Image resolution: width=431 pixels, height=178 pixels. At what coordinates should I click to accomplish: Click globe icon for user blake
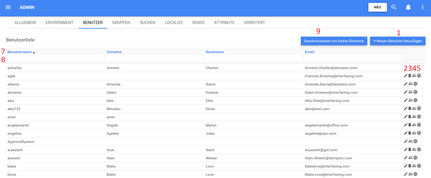click(x=419, y=166)
